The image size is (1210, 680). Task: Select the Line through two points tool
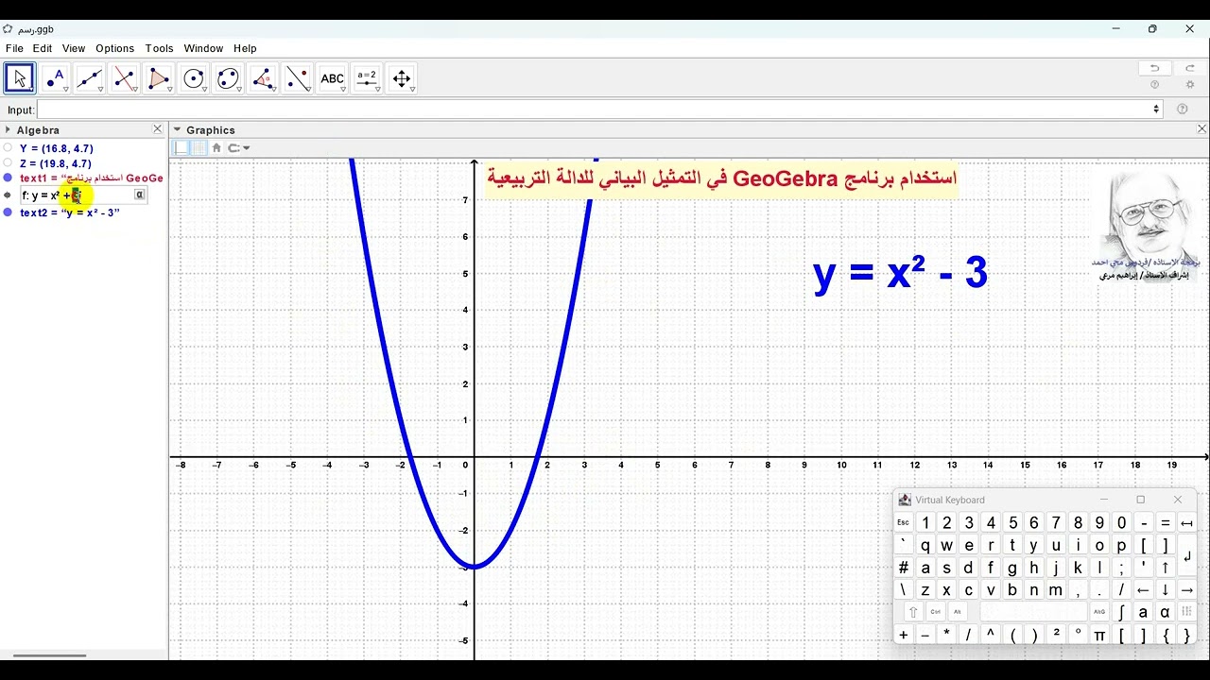[x=90, y=78]
